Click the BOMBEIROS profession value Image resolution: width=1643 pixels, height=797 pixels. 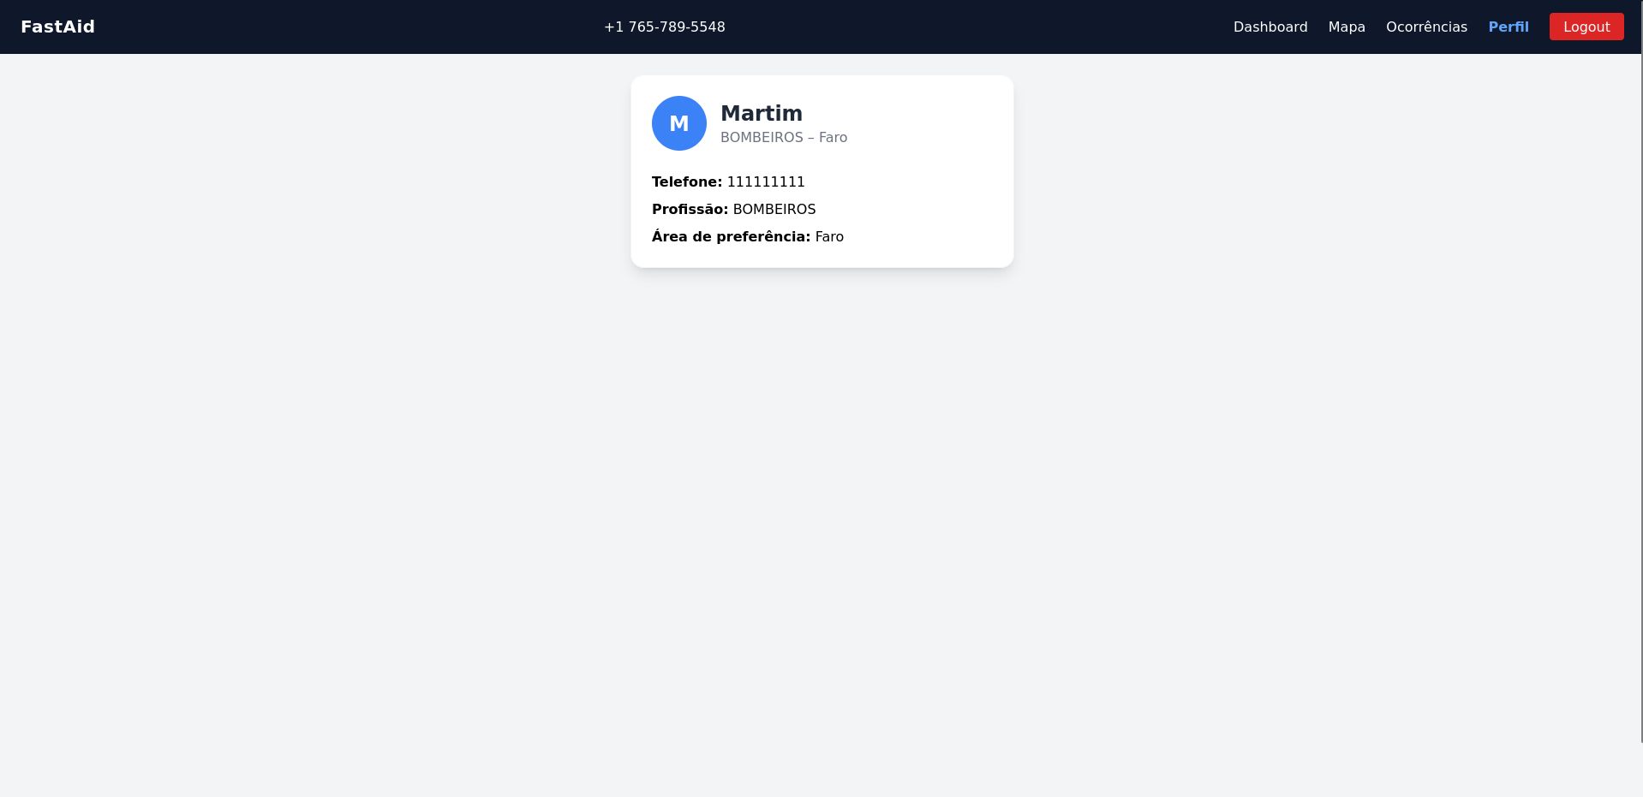[774, 209]
